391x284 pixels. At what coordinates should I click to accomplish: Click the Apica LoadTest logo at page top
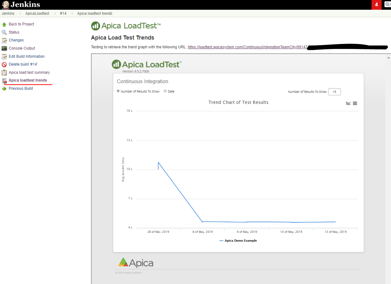point(126,26)
